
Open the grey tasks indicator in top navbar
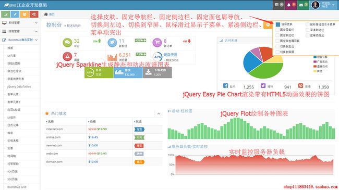279,5
